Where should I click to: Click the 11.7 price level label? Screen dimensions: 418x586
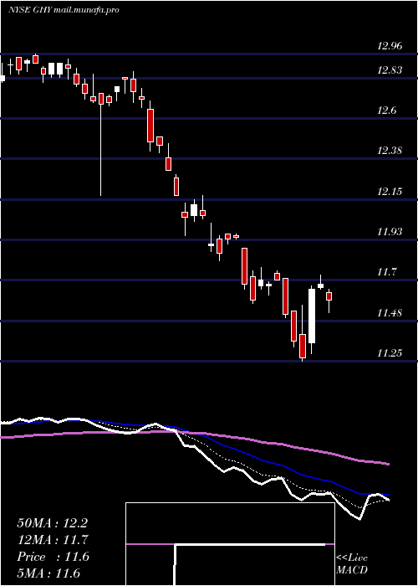(x=387, y=272)
